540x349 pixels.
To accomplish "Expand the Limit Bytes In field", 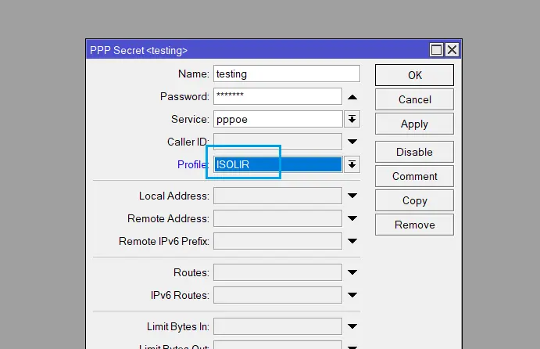I will tap(352, 326).
